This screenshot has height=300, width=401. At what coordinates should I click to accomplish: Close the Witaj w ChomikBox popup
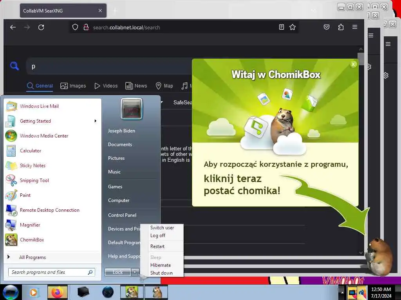(x=353, y=64)
